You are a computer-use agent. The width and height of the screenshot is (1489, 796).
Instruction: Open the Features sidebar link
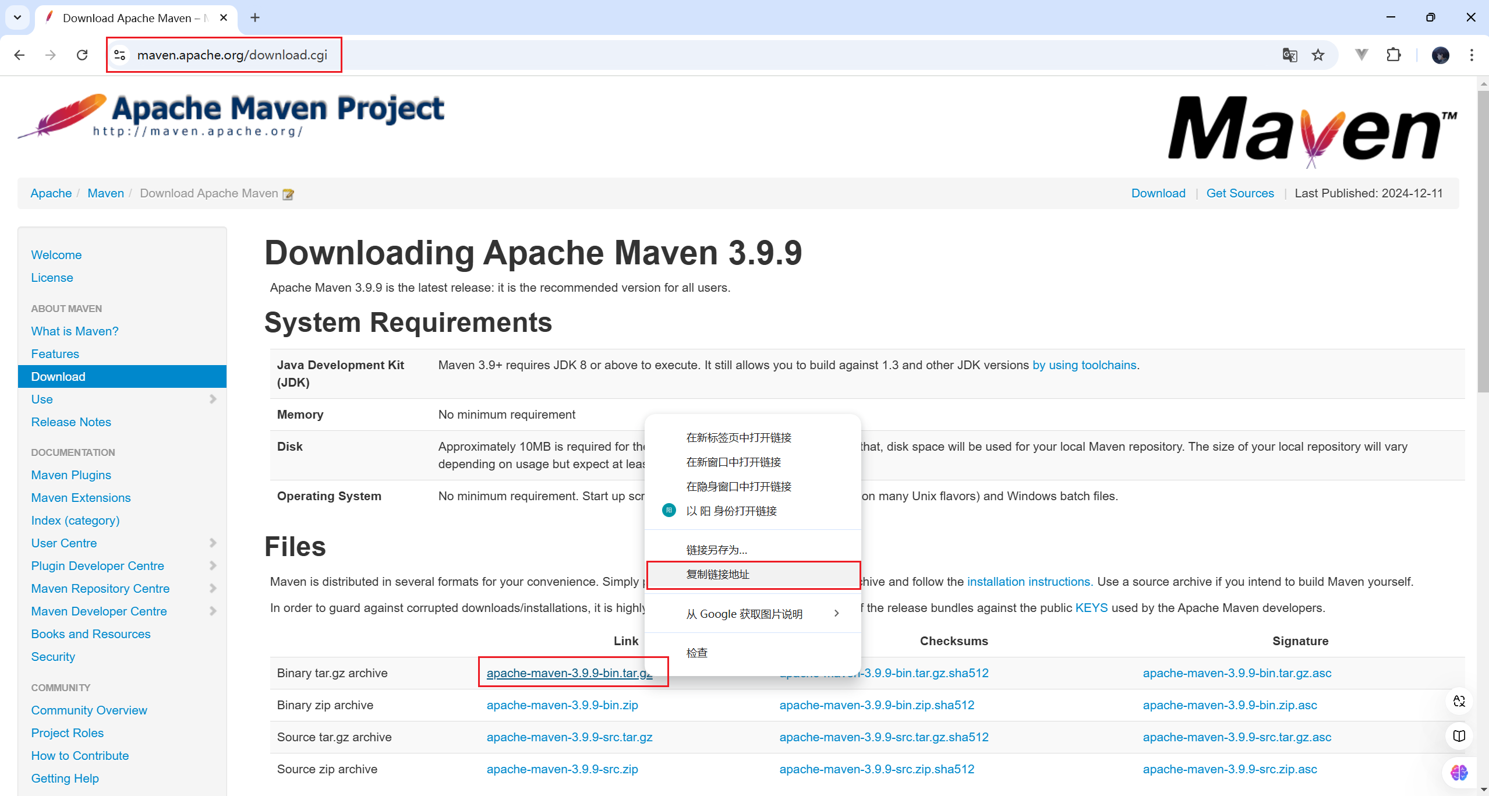55,354
